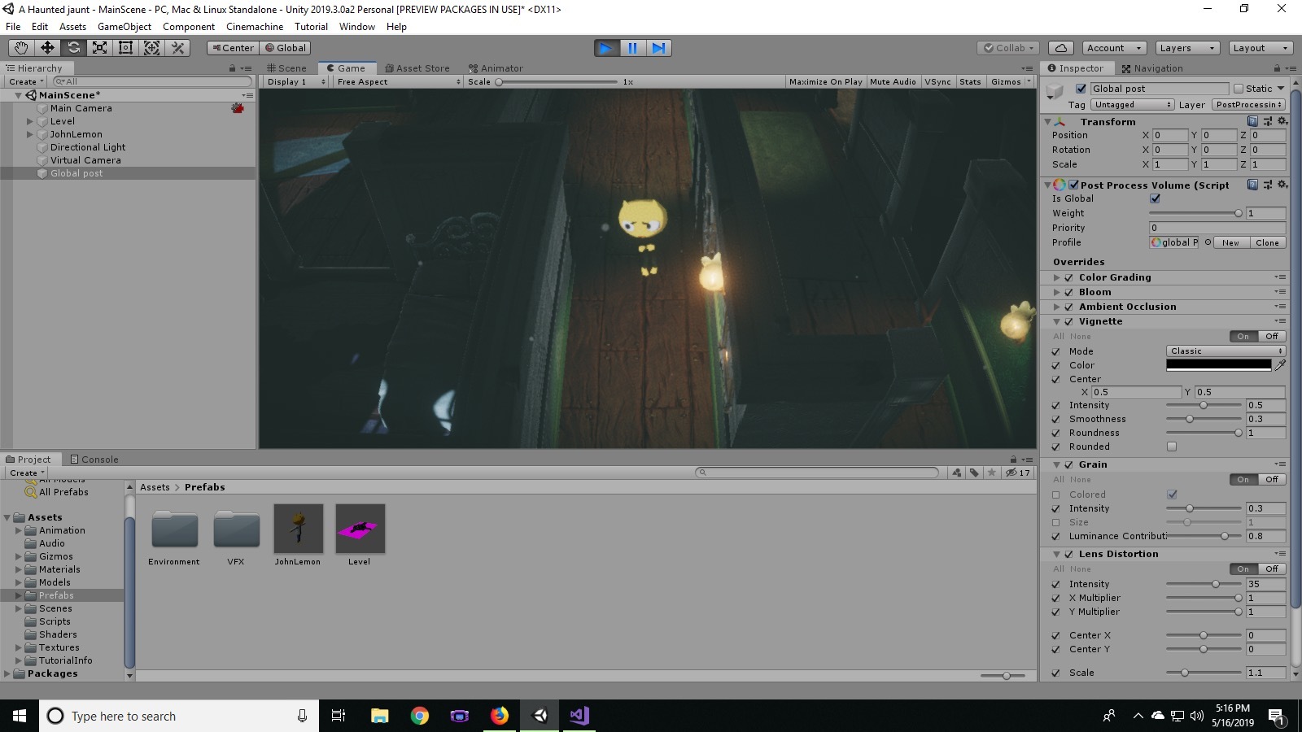This screenshot has height=732, width=1302.
Task: Switch to the Scene tab
Action: 287,68
